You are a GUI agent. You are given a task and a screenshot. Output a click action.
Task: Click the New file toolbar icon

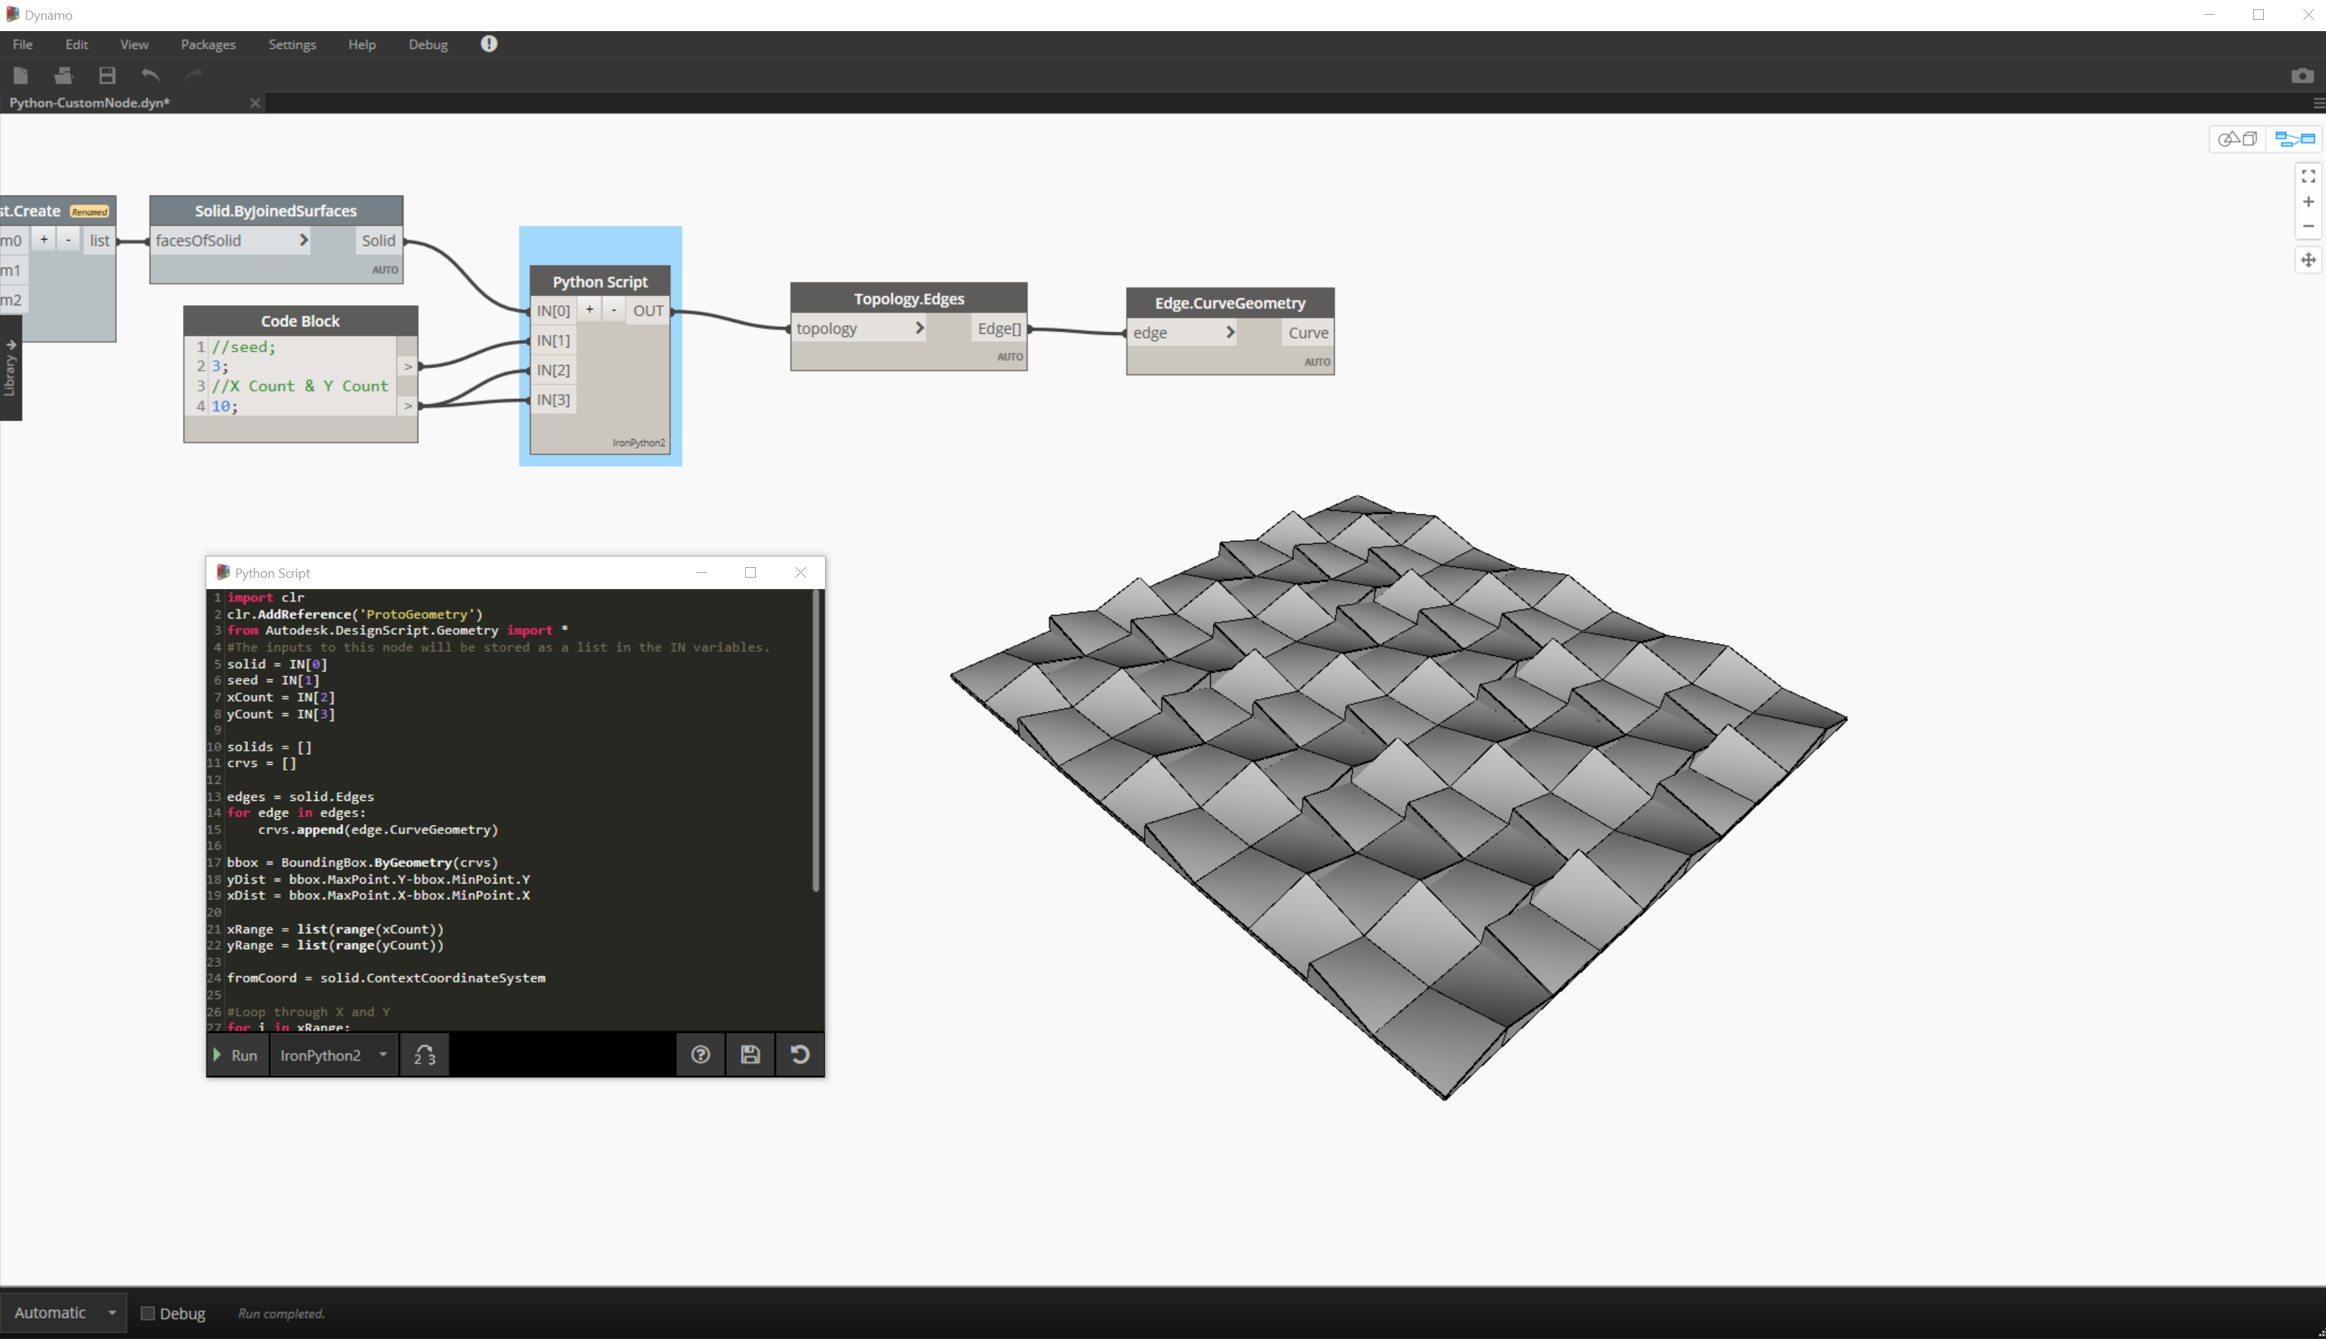[20, 76]
